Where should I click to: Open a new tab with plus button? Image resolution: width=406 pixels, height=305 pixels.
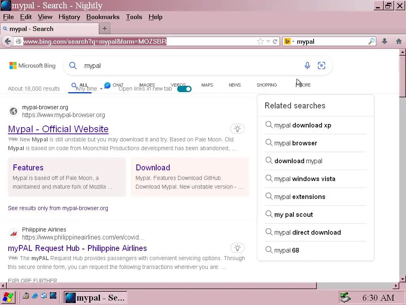[x=105, y=29]
